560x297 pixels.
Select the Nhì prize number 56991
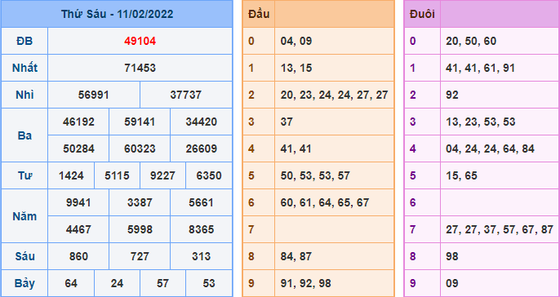tap(94, 95)
